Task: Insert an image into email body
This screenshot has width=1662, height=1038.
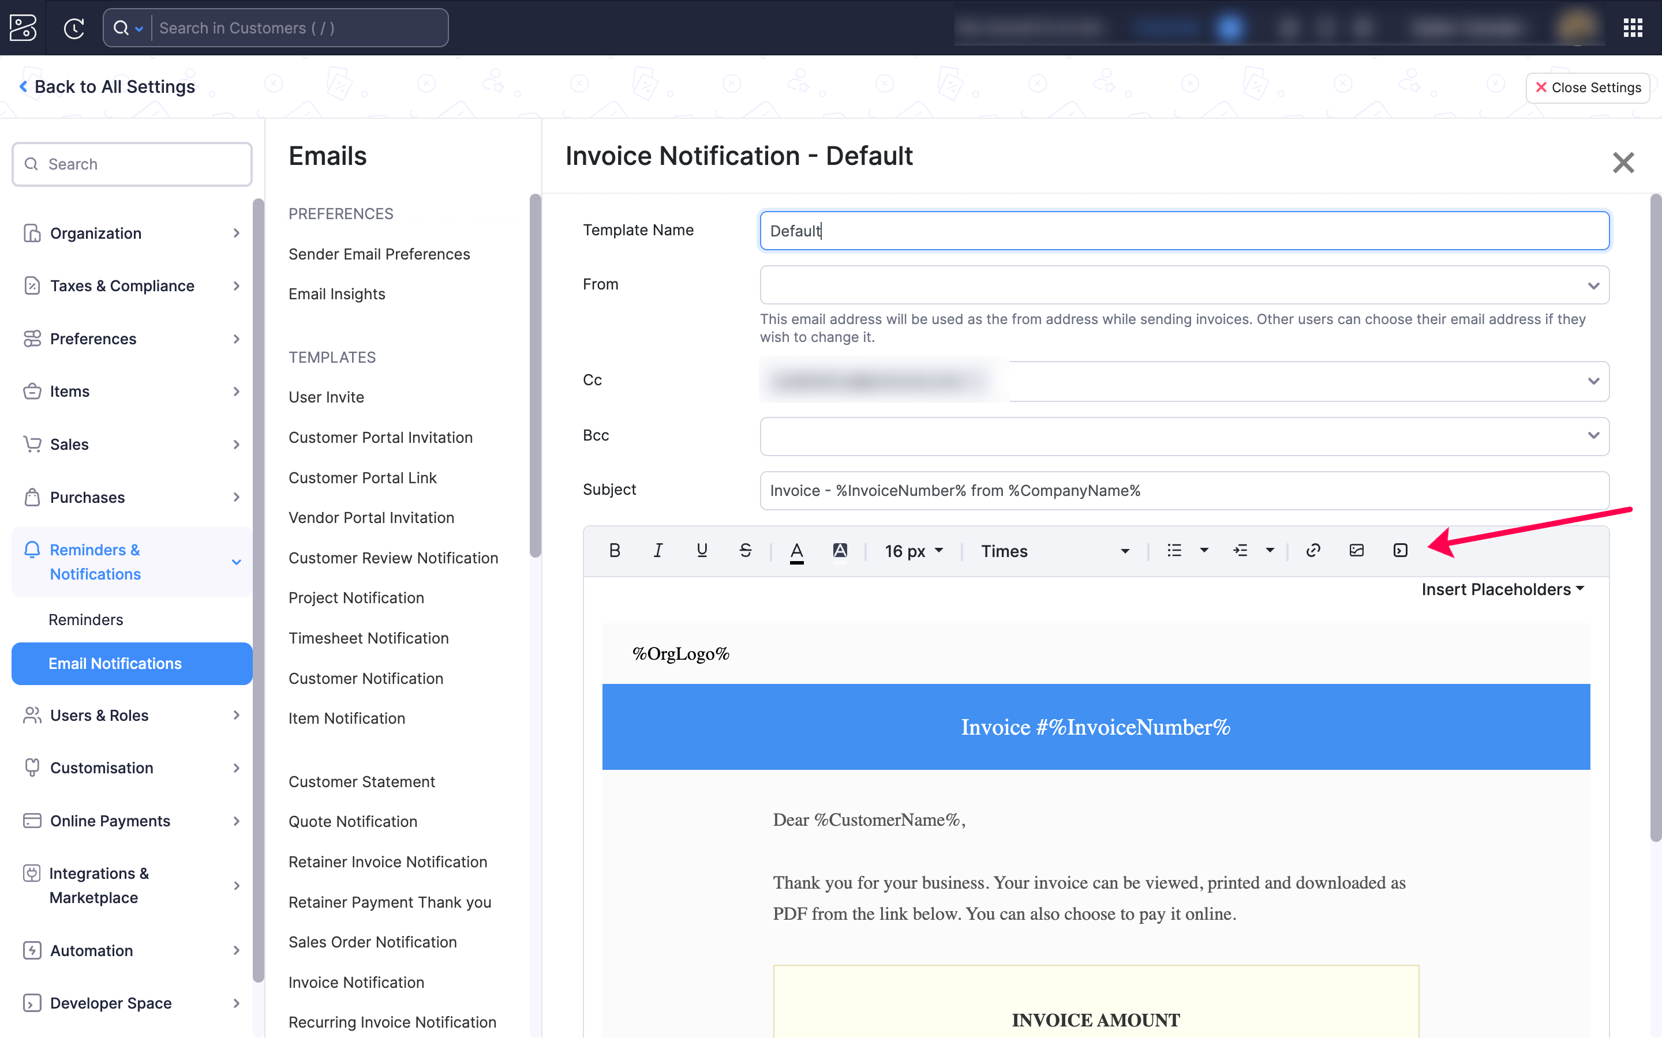Action: click(x=1356, y=551)
